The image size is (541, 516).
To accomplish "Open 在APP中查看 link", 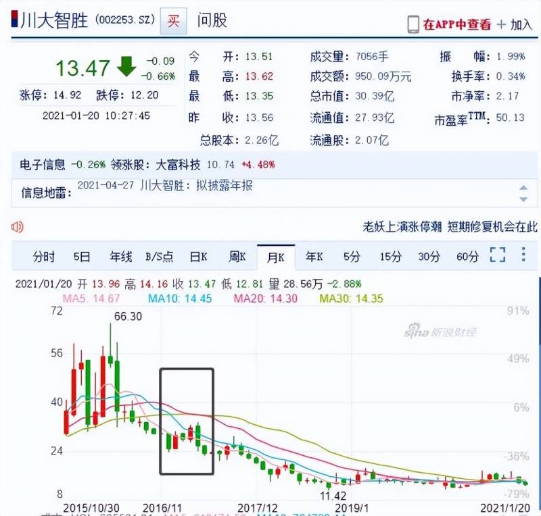I will (457, 24).
